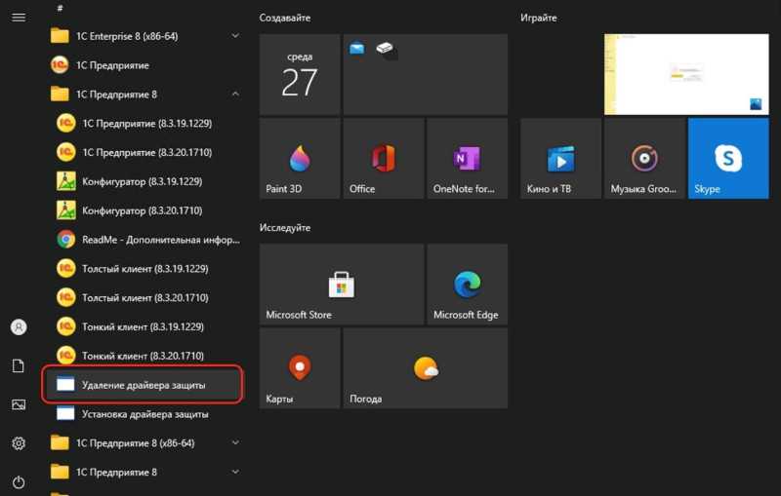The image size is (781, 496).
Task: Click the # letter index header
Action: coord(60,8)
